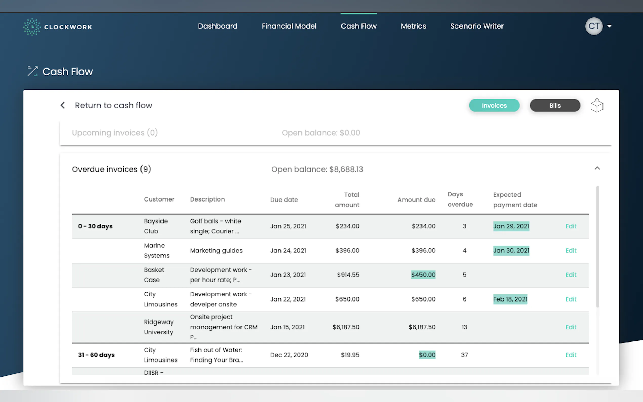Edit the Bayside Club invoice
Image resolution: width=643 pixels, height=402 pixels.
tap(570, 226)
